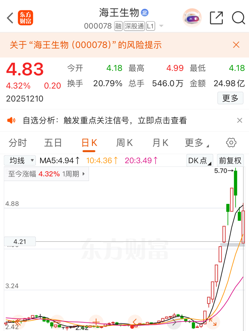The width and height of the screenshot is (249, 331).
Task: Tap the 融 margin tag
Action: click(118, 26)
